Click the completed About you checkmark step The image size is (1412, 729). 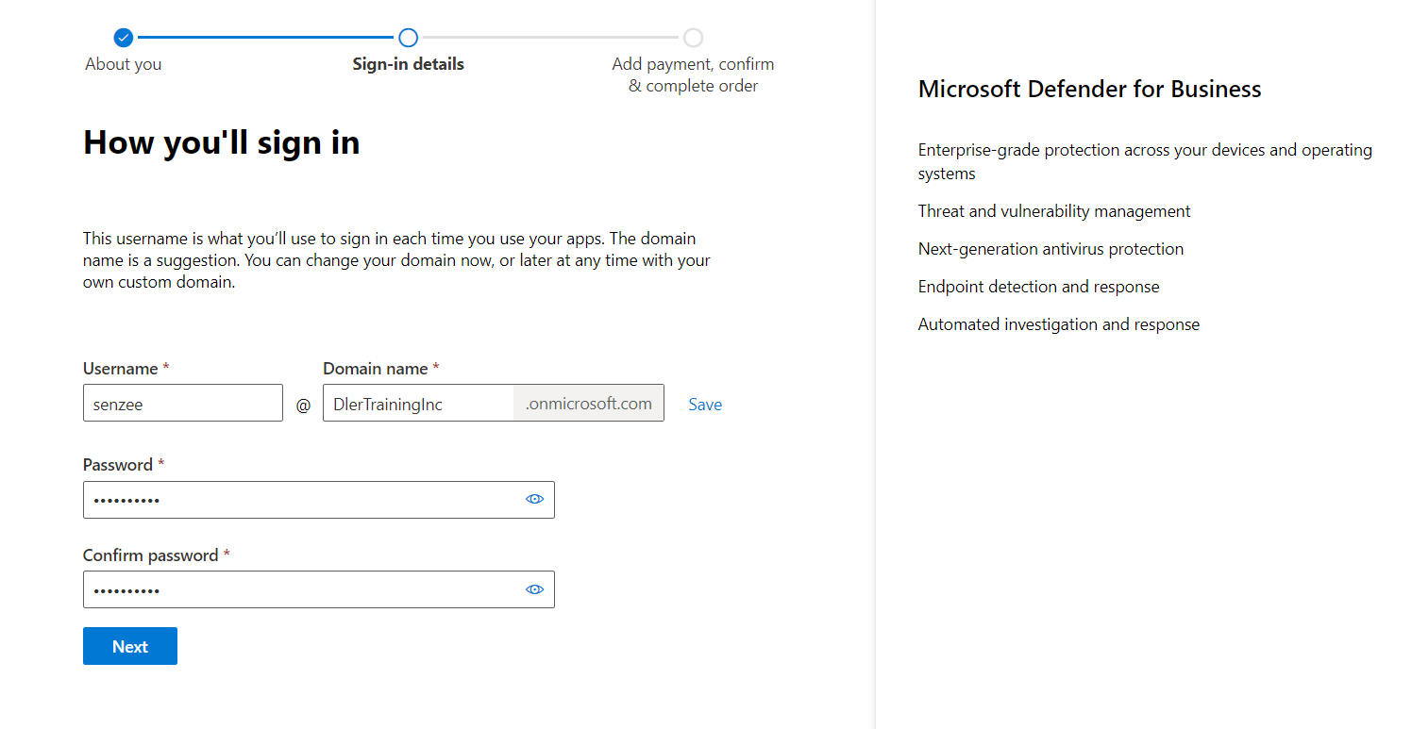(x=124, y=38)
